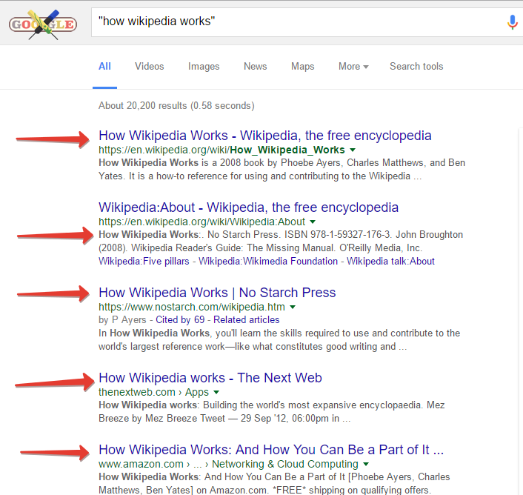This screenshot has width=523, height=495.
Task: Open the Maps results tab
Action: (302, 67)
